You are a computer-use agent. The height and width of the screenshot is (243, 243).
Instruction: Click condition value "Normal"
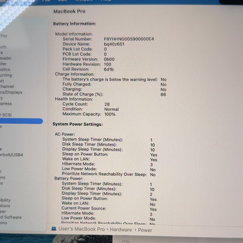pyautogui.click(x=112, y=109)
